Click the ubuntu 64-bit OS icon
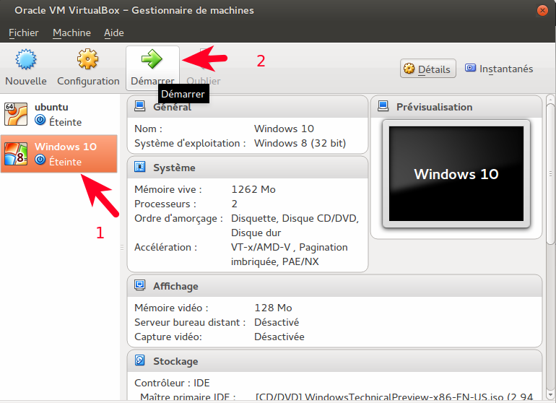The width and height of the screenshot is (556, 403). 16,114
